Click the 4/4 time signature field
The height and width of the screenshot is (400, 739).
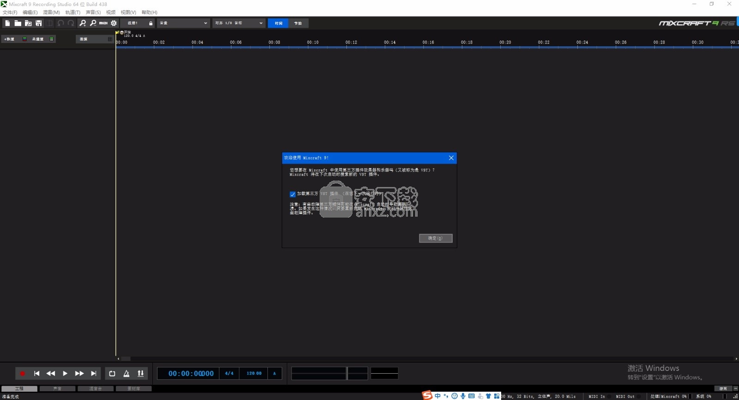(x=229, y=374)
